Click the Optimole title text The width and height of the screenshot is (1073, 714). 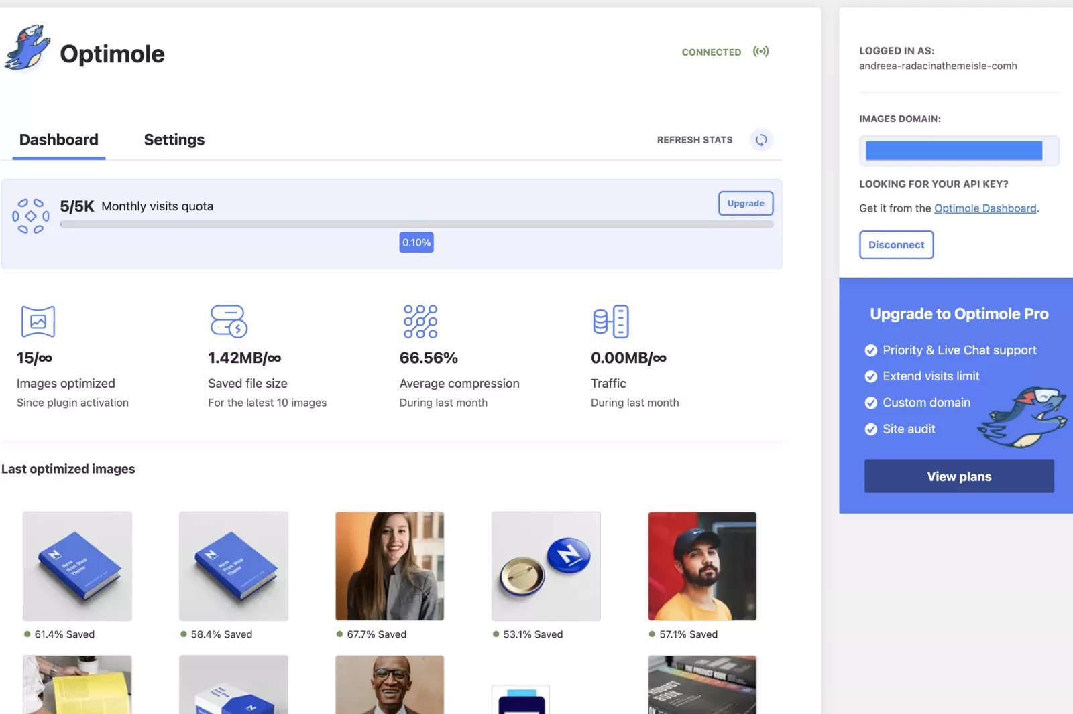(112, 54)
